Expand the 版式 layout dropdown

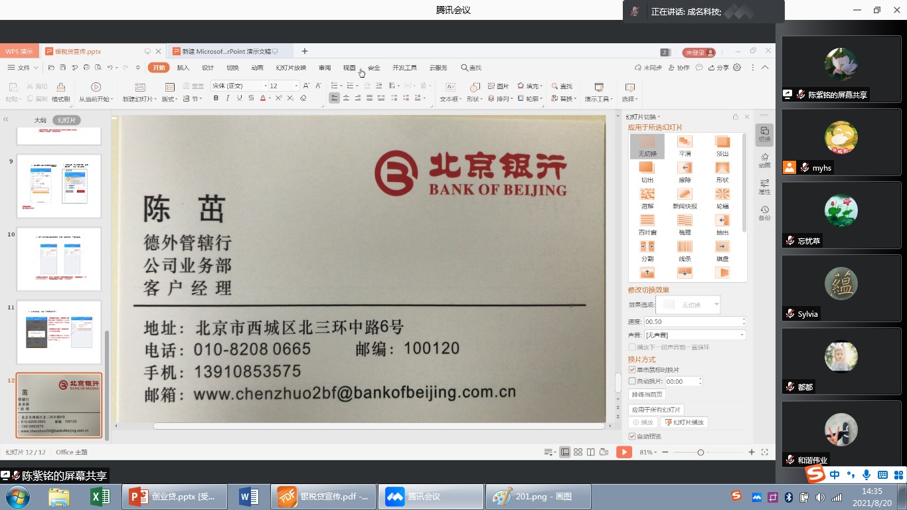(170, 99)
